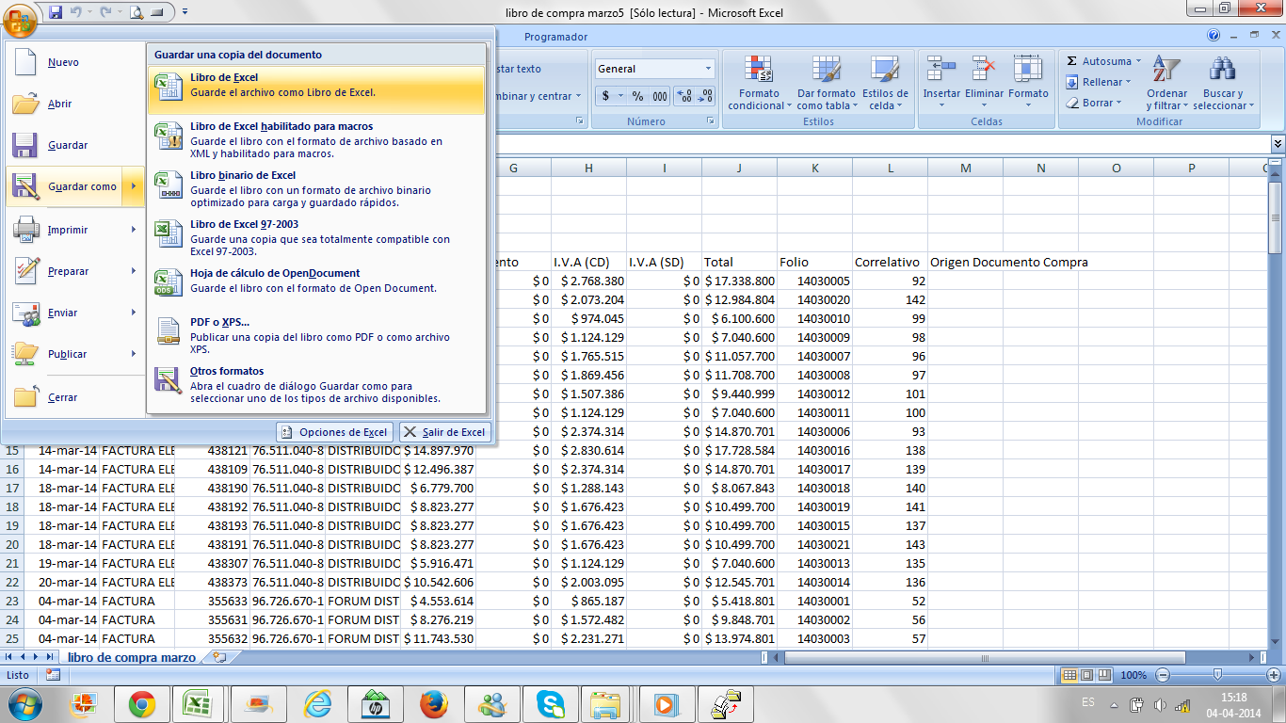Screen dimensions: 1286x723
Task: Expand the formula bar chevron
Action: (x=1278, y=144)
